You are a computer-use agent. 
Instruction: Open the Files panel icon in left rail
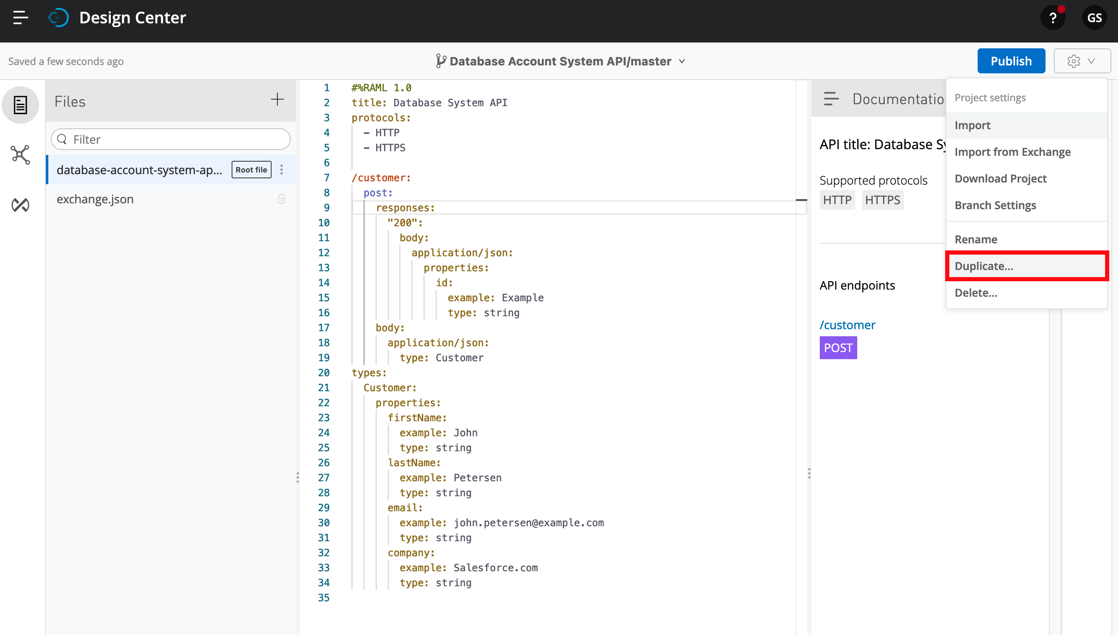click(x=20, y=105)
